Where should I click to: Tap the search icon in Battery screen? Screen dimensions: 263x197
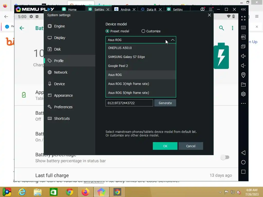(221, 28)
